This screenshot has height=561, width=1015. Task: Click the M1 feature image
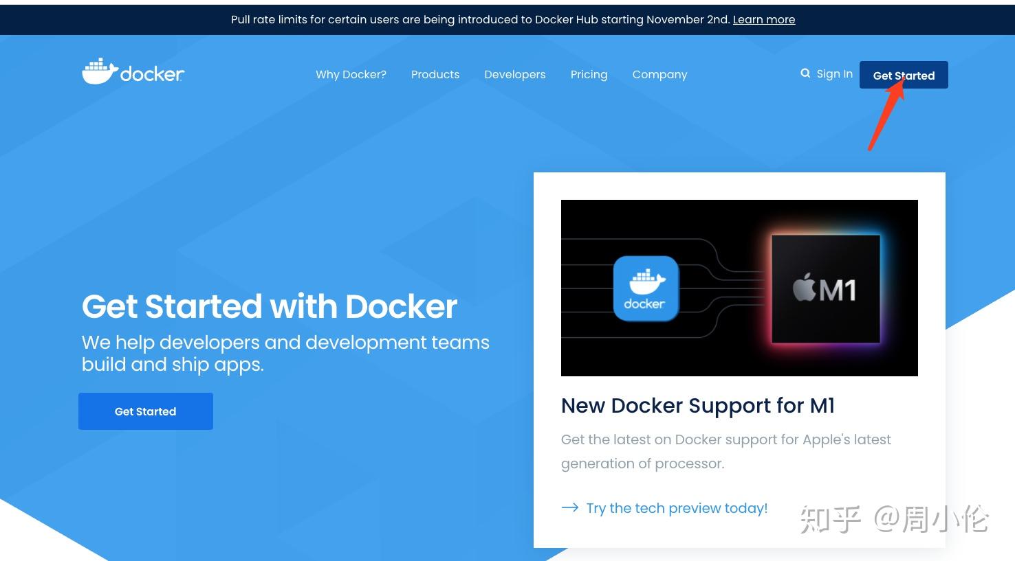click(739, 288)
